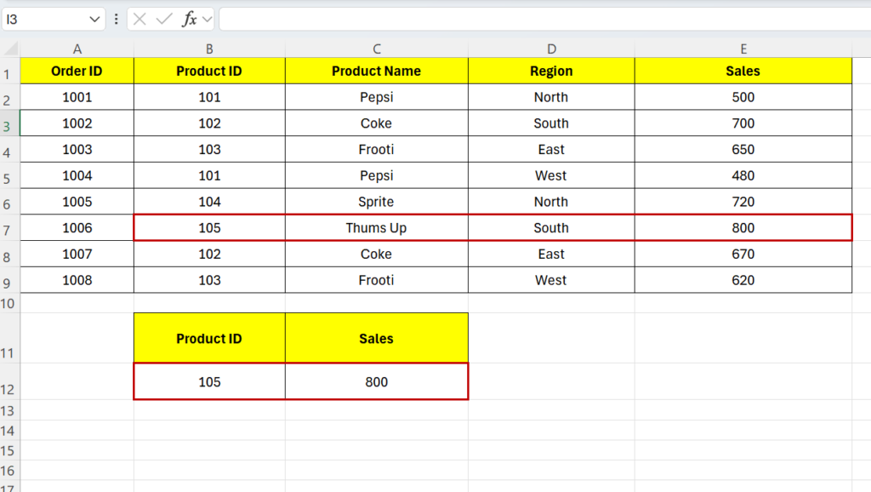
Task: Open the Name Box dropdown arrow
Action: [x=94, y=20]
